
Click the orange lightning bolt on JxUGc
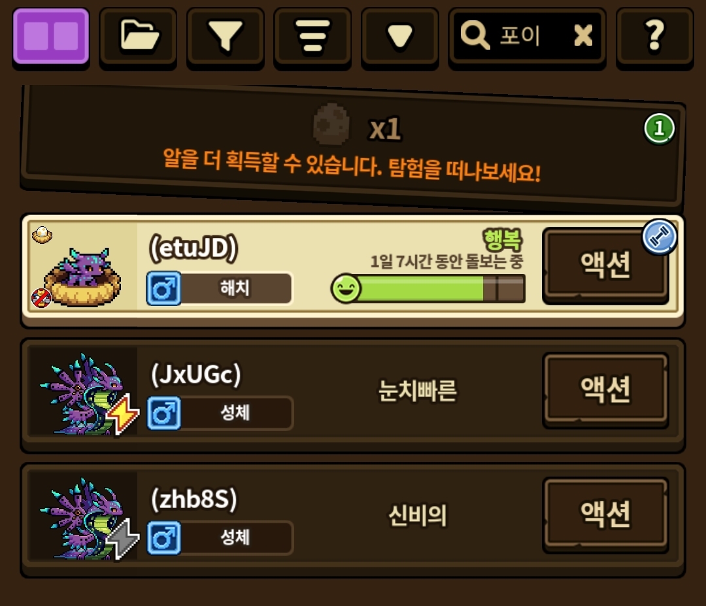124,414
